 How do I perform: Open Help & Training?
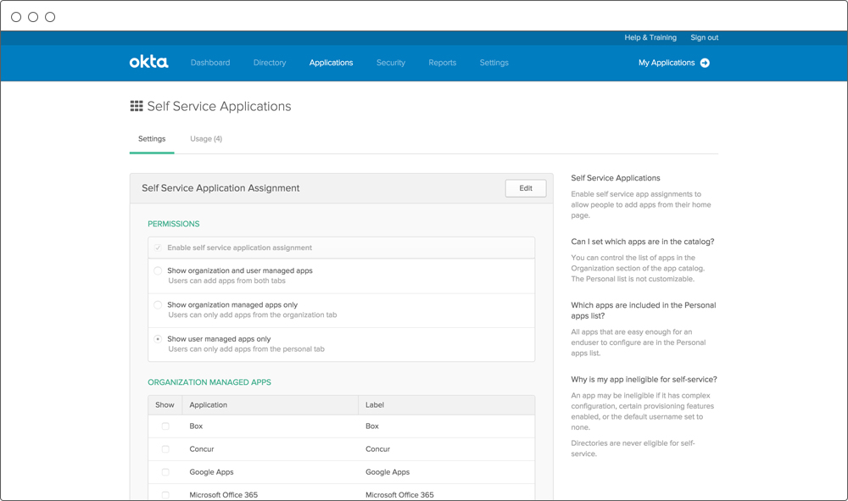[650, 37]
